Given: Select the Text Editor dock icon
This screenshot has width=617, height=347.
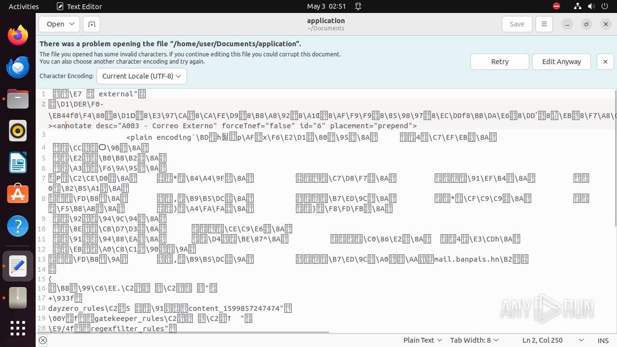Looking at the screenshot, I should click(18, 266).
